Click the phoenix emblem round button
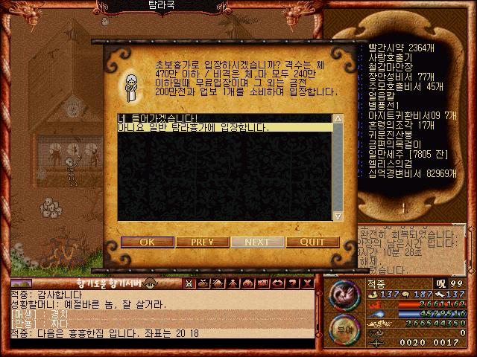This screenshot has height=357, width=477. (344, 296)
